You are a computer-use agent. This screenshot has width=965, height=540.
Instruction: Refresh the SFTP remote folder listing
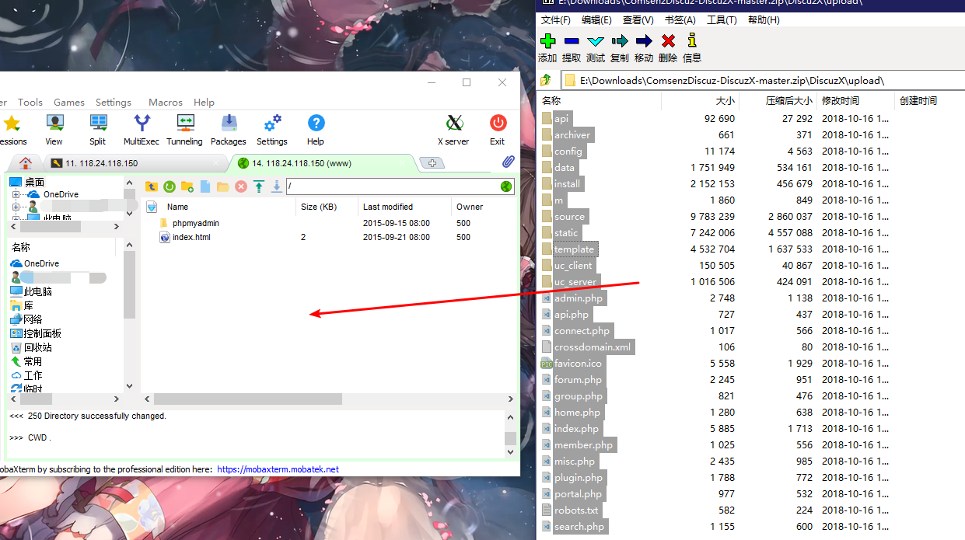[x=169, y=186]
